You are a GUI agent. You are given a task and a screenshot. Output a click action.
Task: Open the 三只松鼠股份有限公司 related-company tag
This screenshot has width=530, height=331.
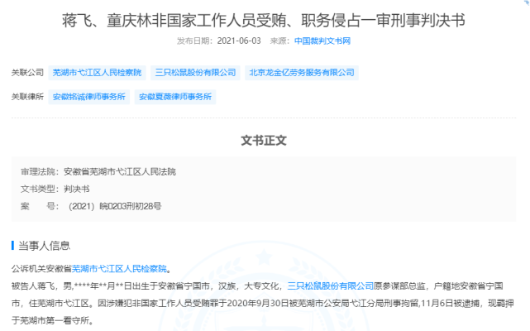tap(195, 73)
